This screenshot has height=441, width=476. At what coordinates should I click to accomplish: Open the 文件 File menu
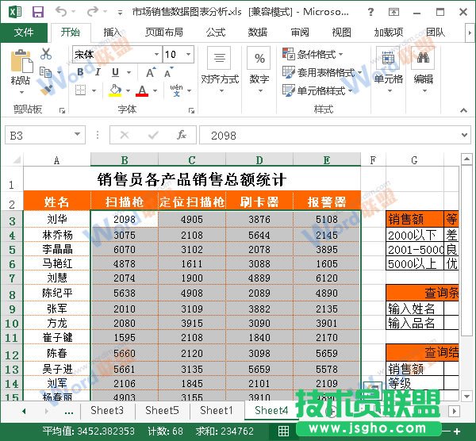click(24, 33)
